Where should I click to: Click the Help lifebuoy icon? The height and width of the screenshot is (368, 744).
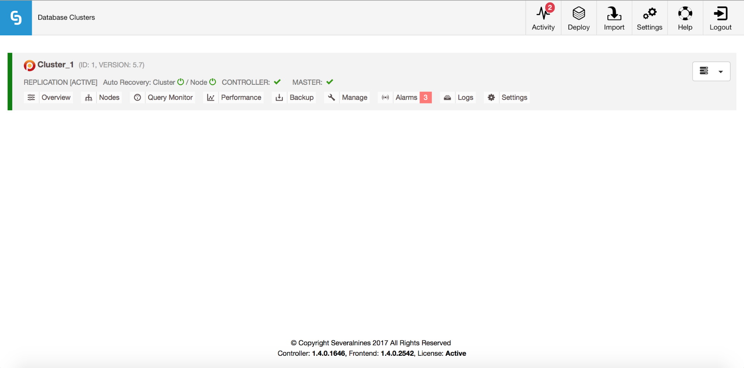(685, 13)
